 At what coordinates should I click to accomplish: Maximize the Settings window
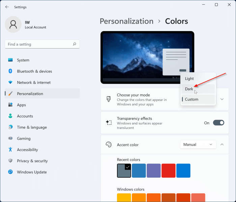pyautogui.click(x=216, y=5)
